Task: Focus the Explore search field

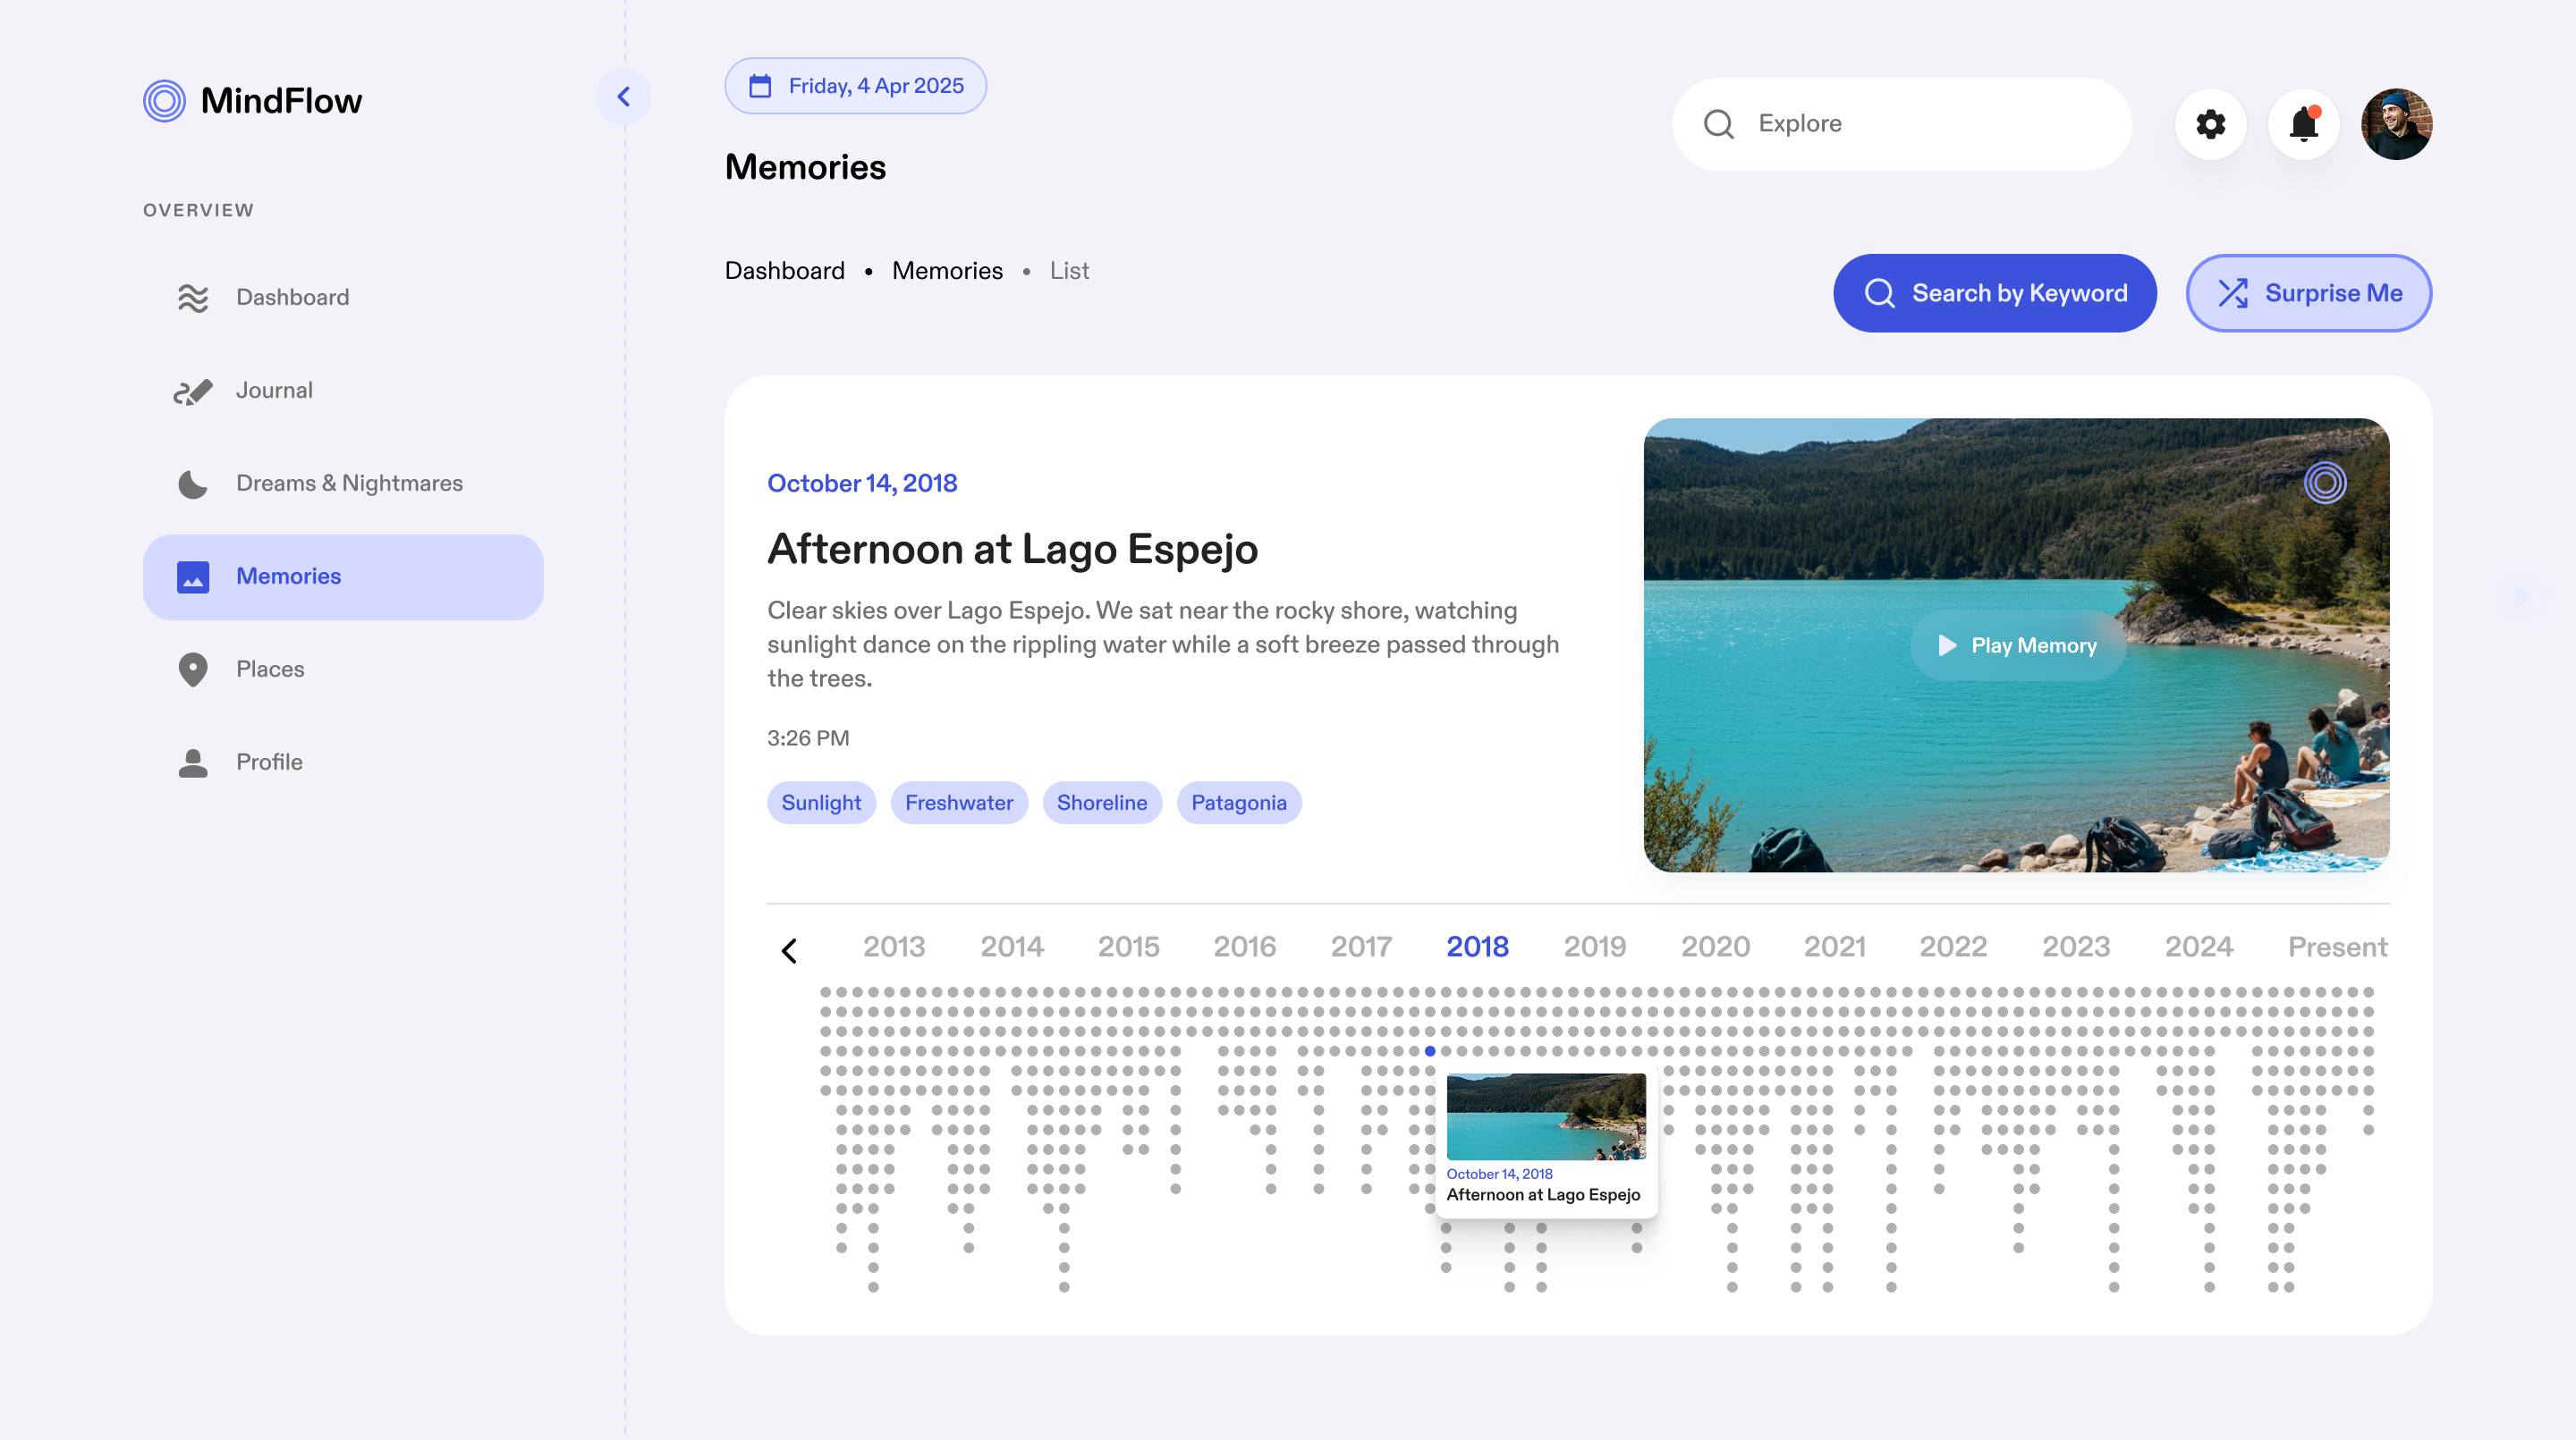Action: tap(1902, 124)
